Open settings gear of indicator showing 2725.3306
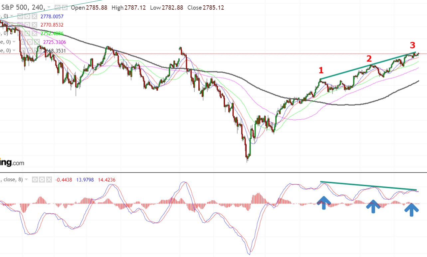The height and width of the screenshot is (257, 427). (x=30, y=42)
